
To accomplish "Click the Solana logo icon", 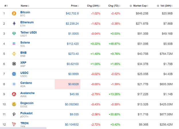I will point(14,44).
